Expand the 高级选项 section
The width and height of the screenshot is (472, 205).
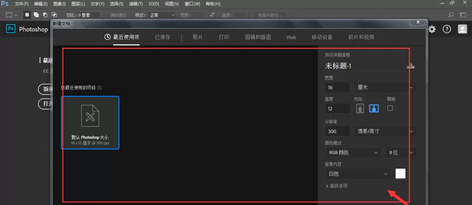coord(337,186)
